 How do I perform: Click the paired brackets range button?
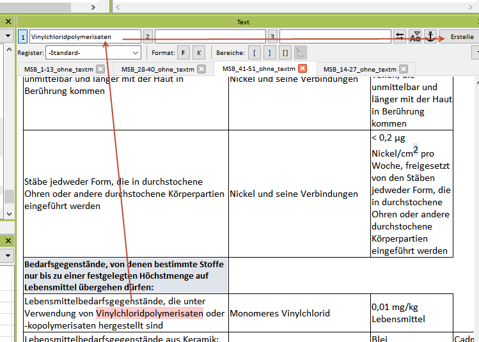tap(285, 52)
